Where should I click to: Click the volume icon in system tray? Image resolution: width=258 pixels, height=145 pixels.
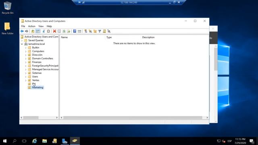click(223, 141)
